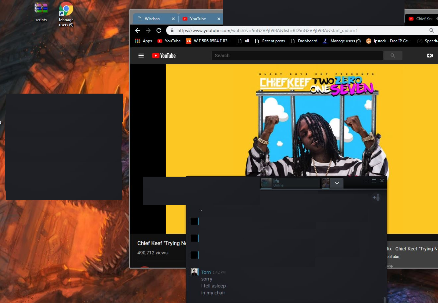Open the Dashboard bookmark
This screenshot has width=438, height=303.
click(x=304, y=41)
